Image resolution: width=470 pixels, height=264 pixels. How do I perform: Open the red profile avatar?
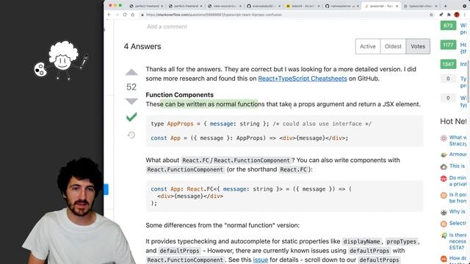tap(457, 15)
